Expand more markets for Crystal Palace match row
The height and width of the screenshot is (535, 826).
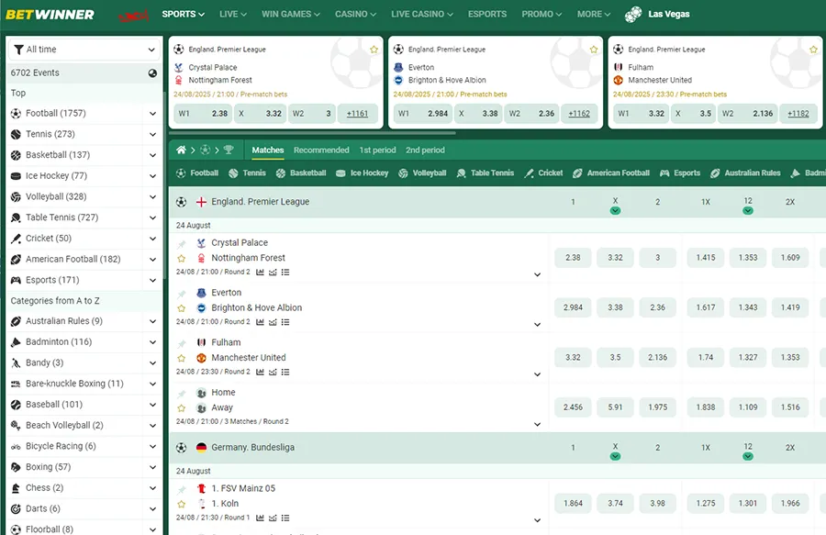(537, 275)
